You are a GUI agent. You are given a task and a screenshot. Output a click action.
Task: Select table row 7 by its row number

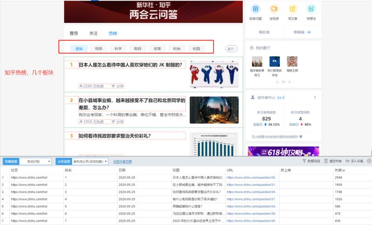(3, 221)
